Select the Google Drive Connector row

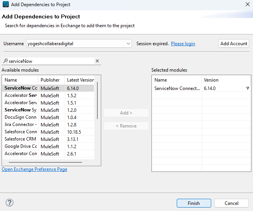(21, 146)
